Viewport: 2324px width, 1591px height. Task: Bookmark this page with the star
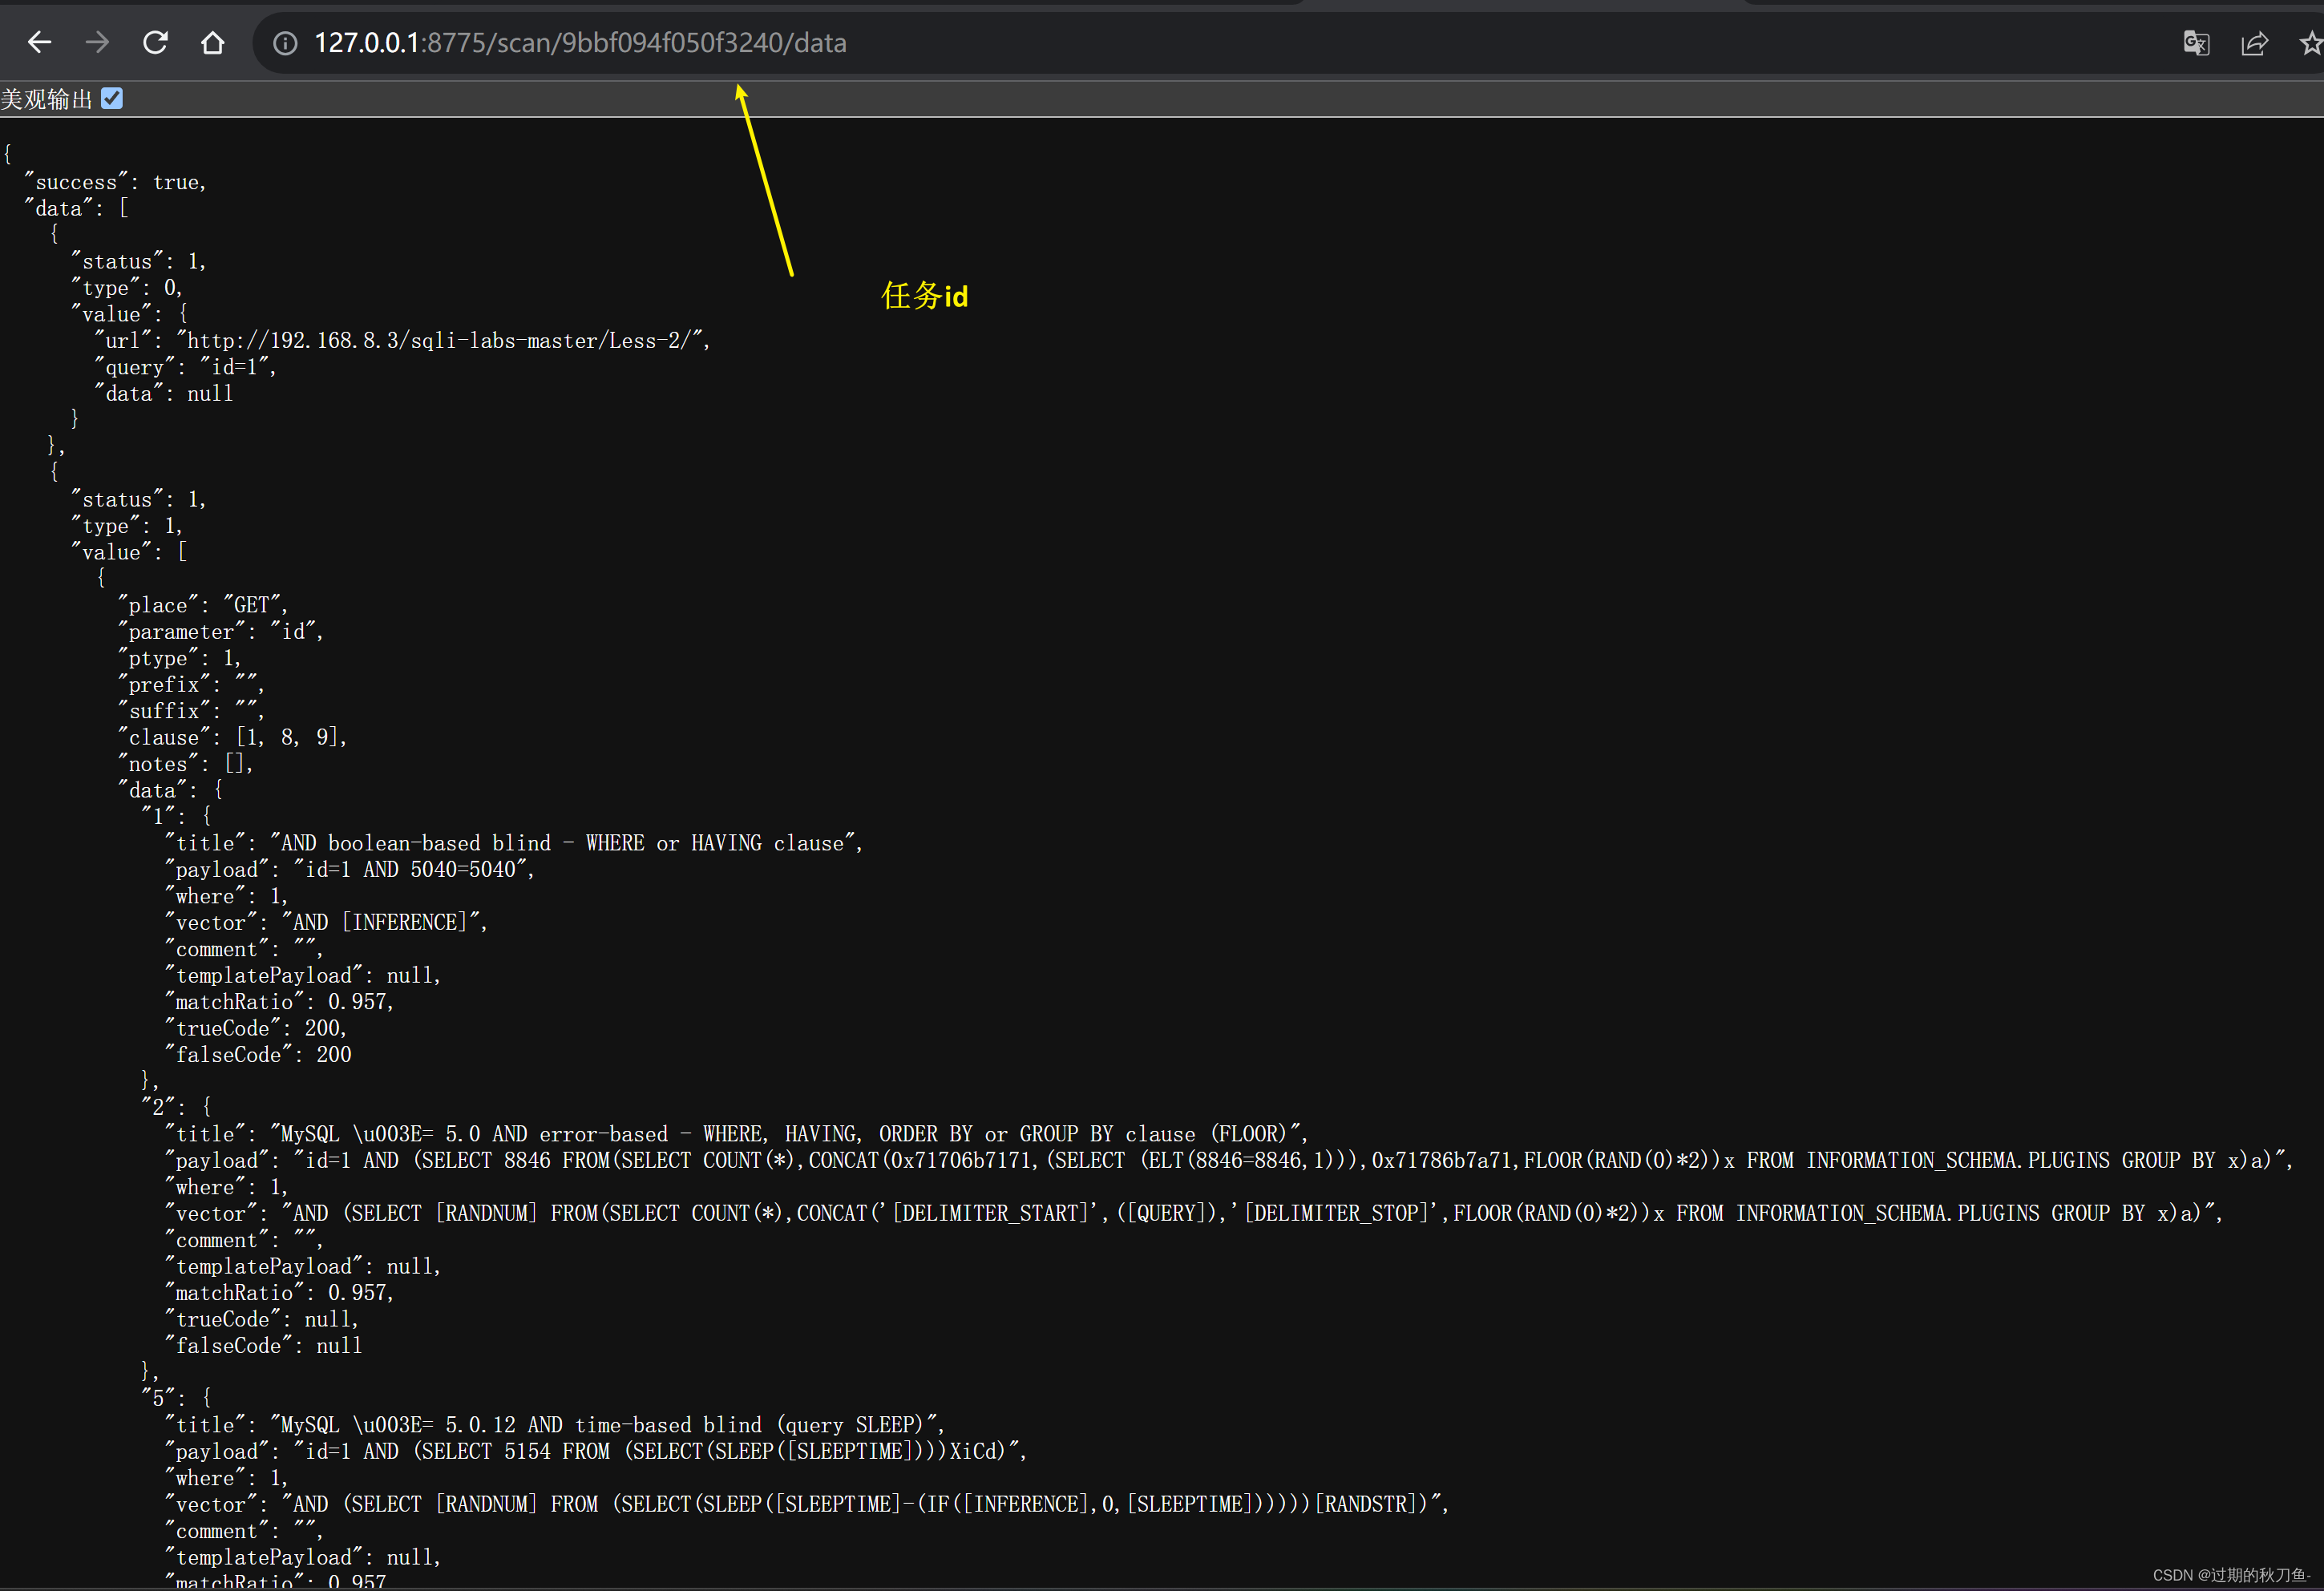tap(2311, 43)
